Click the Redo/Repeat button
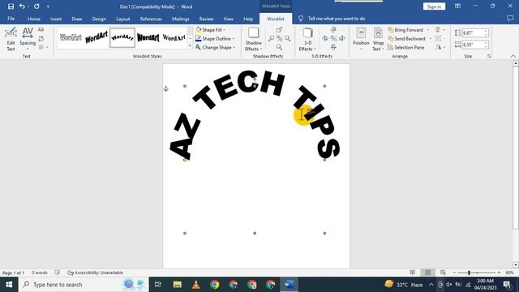The width and height of the screenshot is (519, 292). pos(36,6)
